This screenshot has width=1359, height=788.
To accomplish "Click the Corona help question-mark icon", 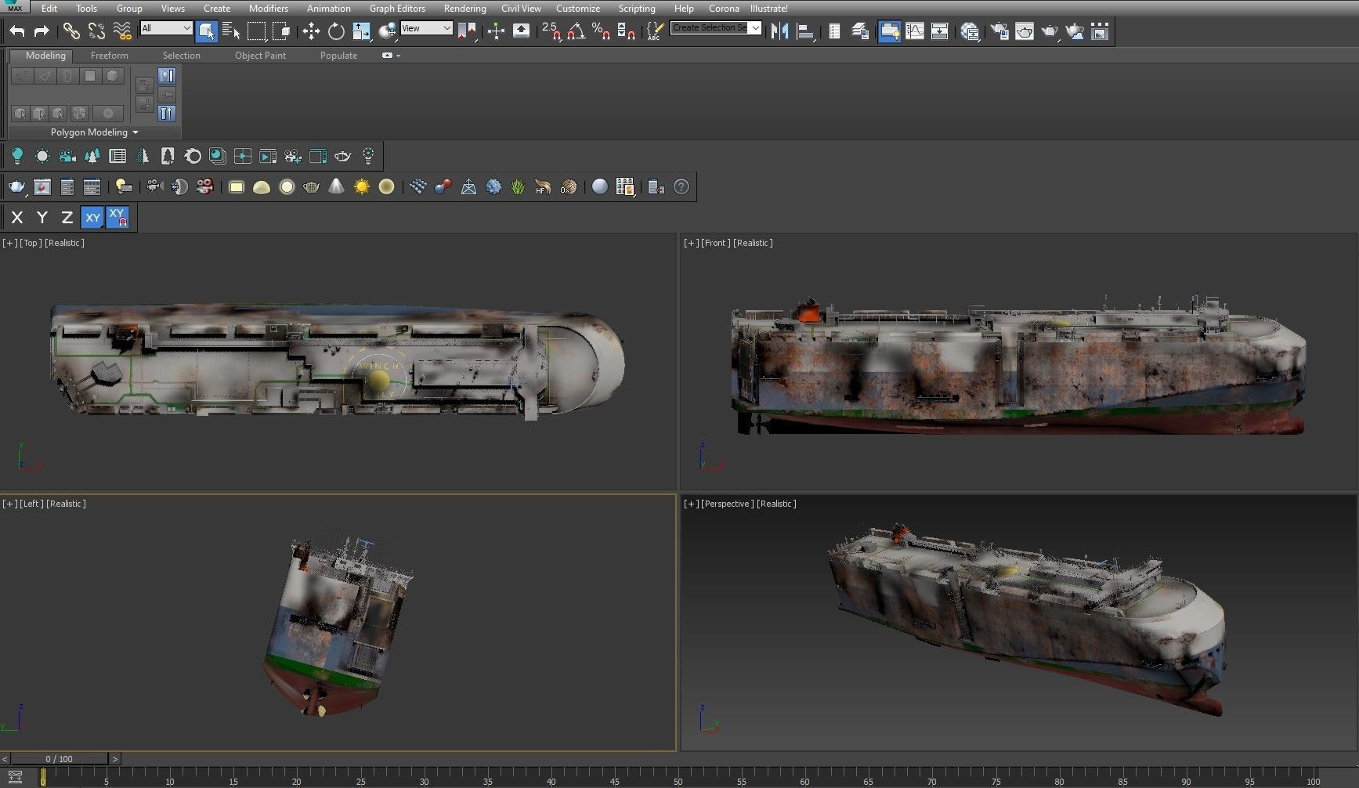I will [681, 186].
